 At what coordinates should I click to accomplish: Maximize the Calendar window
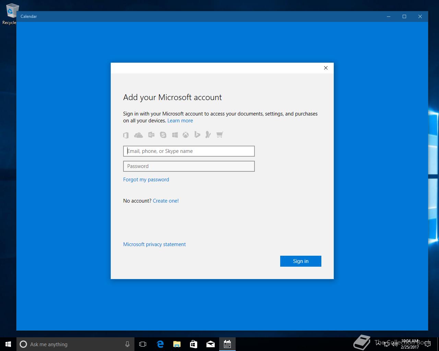(x=404, y=16)
